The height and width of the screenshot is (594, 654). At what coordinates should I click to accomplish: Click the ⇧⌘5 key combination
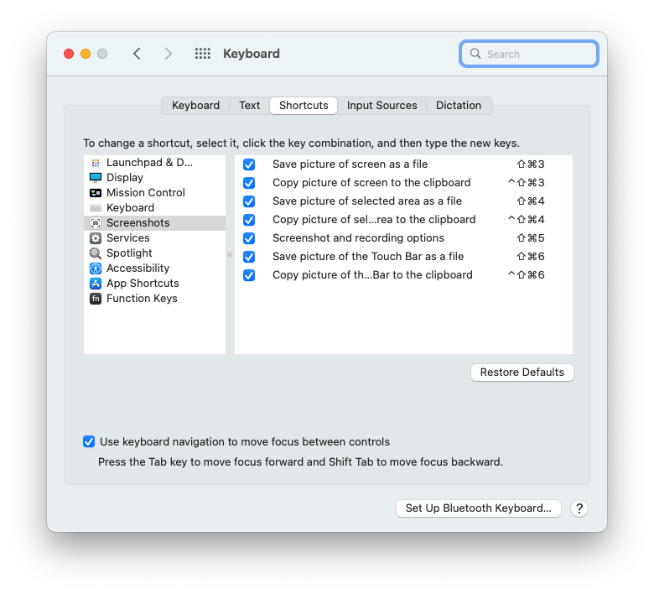(531, 238)
